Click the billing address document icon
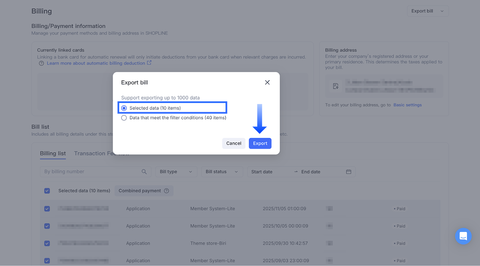This screenshot has height=266, width=480. coord(335,86)
